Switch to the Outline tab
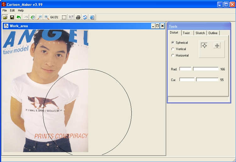Screen dimensions: 236x162 click(x=213, y=33)
